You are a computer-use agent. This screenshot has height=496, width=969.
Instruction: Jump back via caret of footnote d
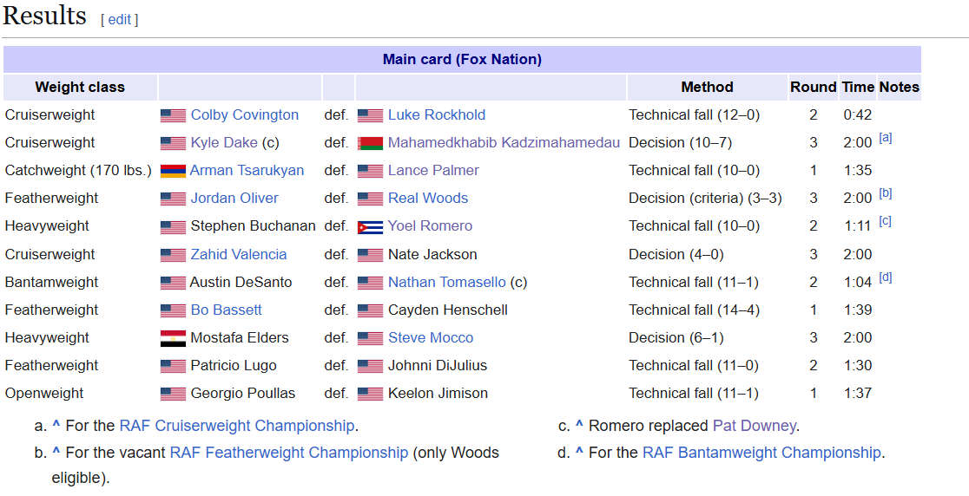[x=579, y=453]
